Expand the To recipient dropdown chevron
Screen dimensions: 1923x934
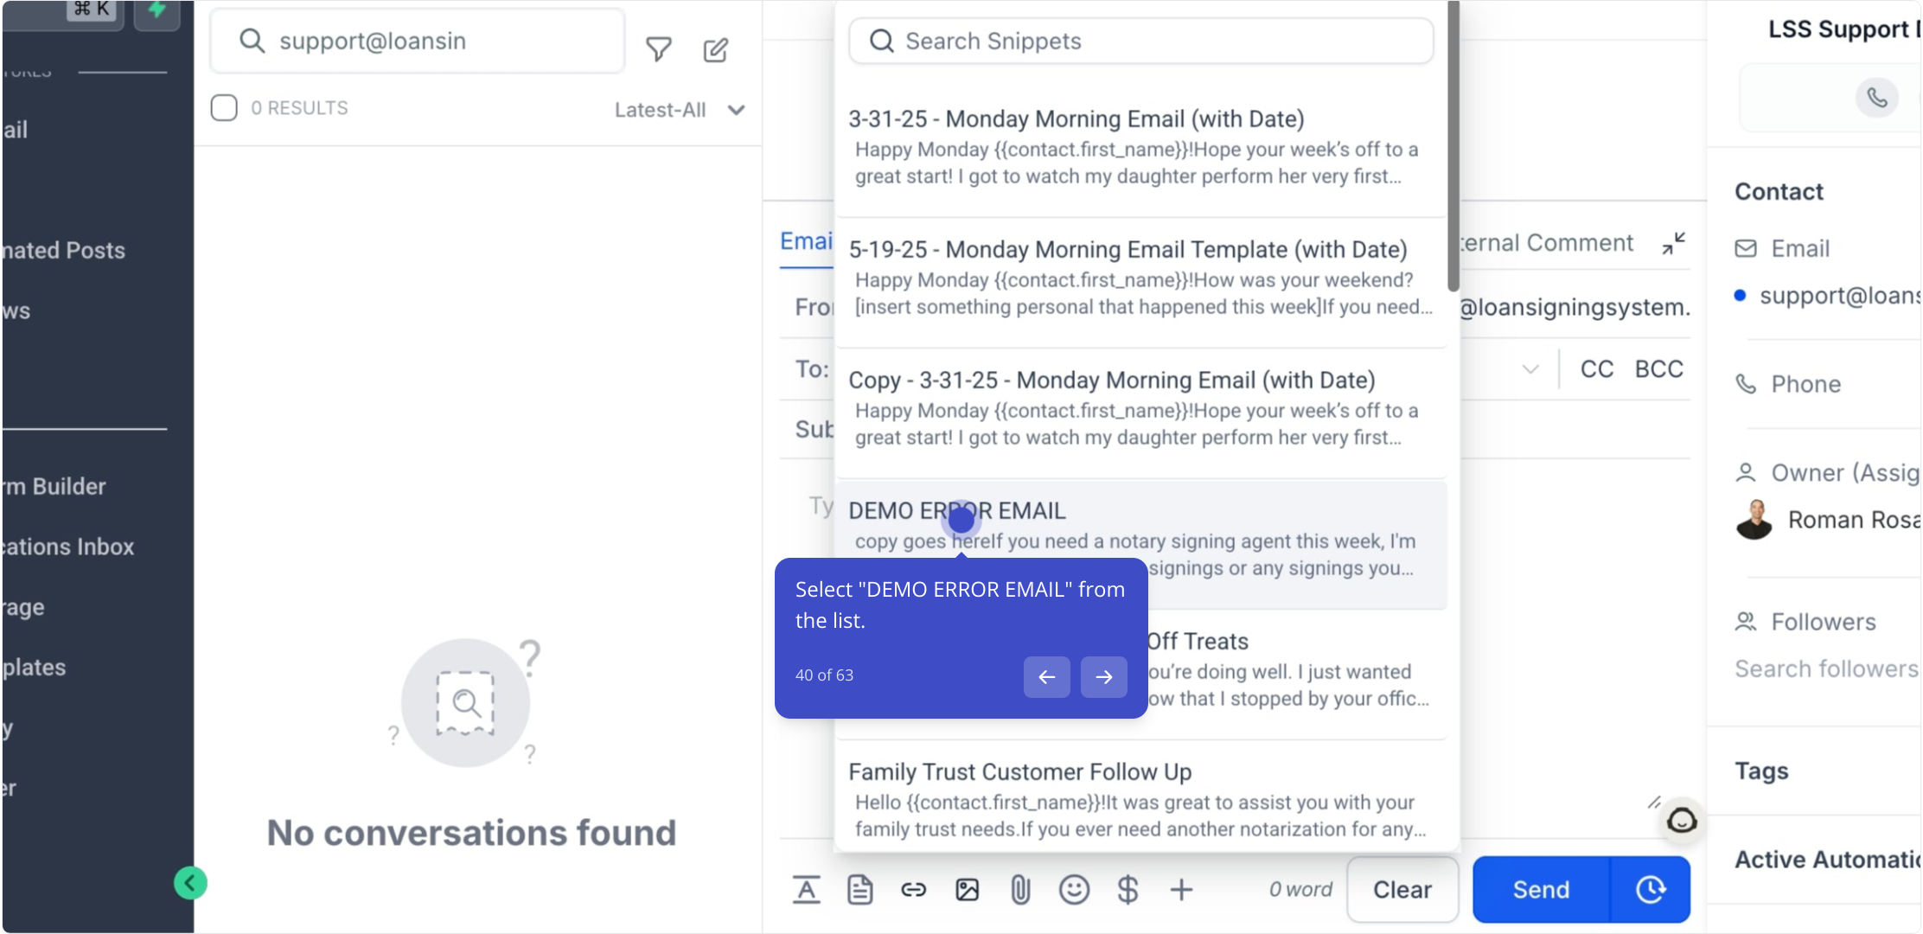point(1530,369)
